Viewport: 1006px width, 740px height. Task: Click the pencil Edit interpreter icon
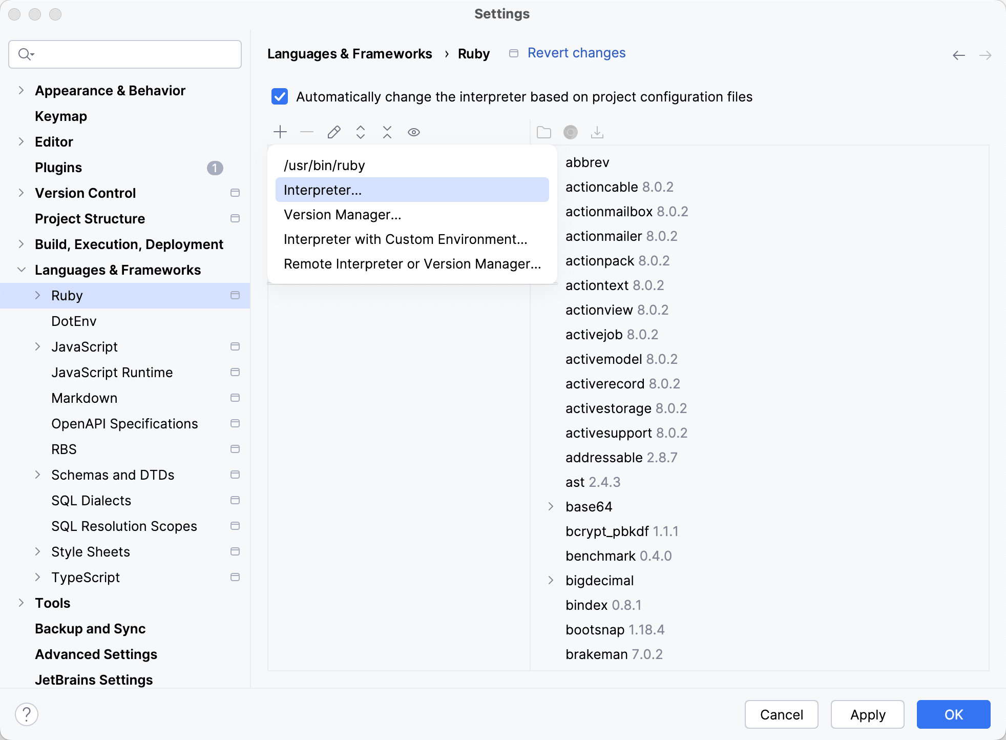pyautogui.click(x=334, y=132)
